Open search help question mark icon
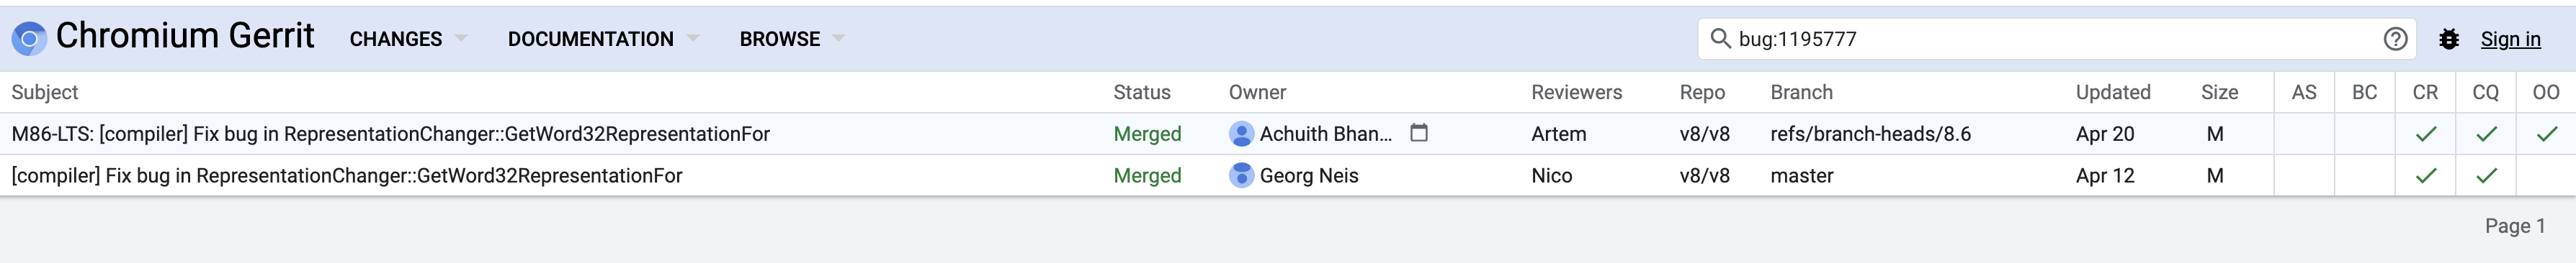Screen dimensions: 2576x263 pos(2395,39)
